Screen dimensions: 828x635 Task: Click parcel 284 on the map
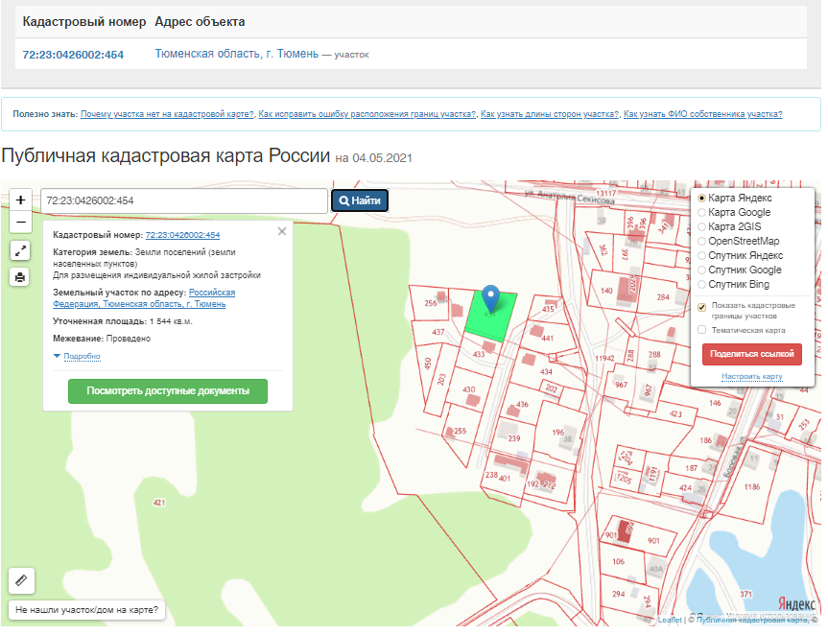[x=663, y=297]
